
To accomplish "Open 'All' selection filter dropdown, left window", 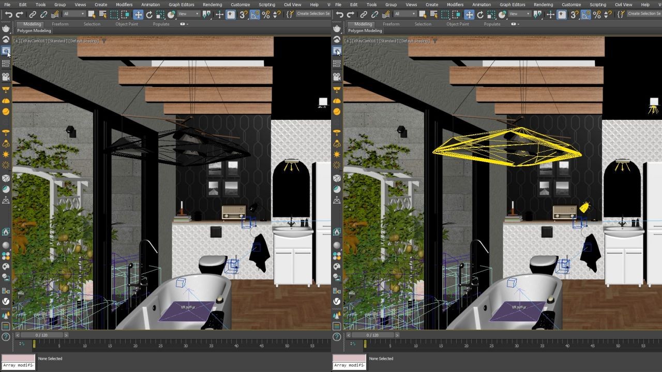I will 73,14.
